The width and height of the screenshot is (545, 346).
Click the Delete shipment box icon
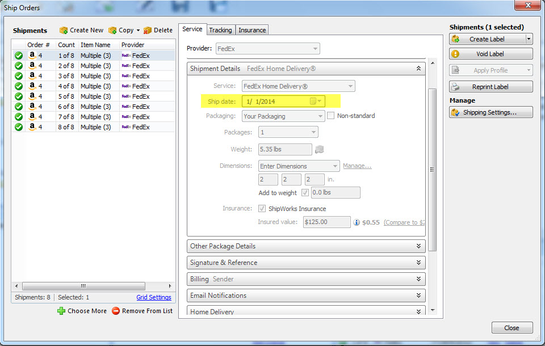pos(148,31)
